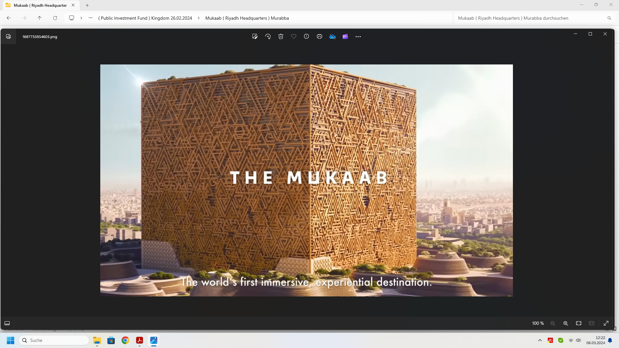Click the red antivirus tray icon
Viewport: 619px width, 348px height.
[x=550, y=340]
